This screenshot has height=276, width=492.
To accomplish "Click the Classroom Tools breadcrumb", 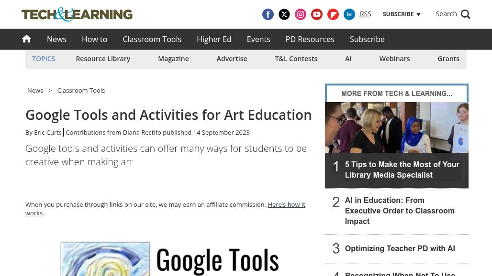I will point(81,90).
